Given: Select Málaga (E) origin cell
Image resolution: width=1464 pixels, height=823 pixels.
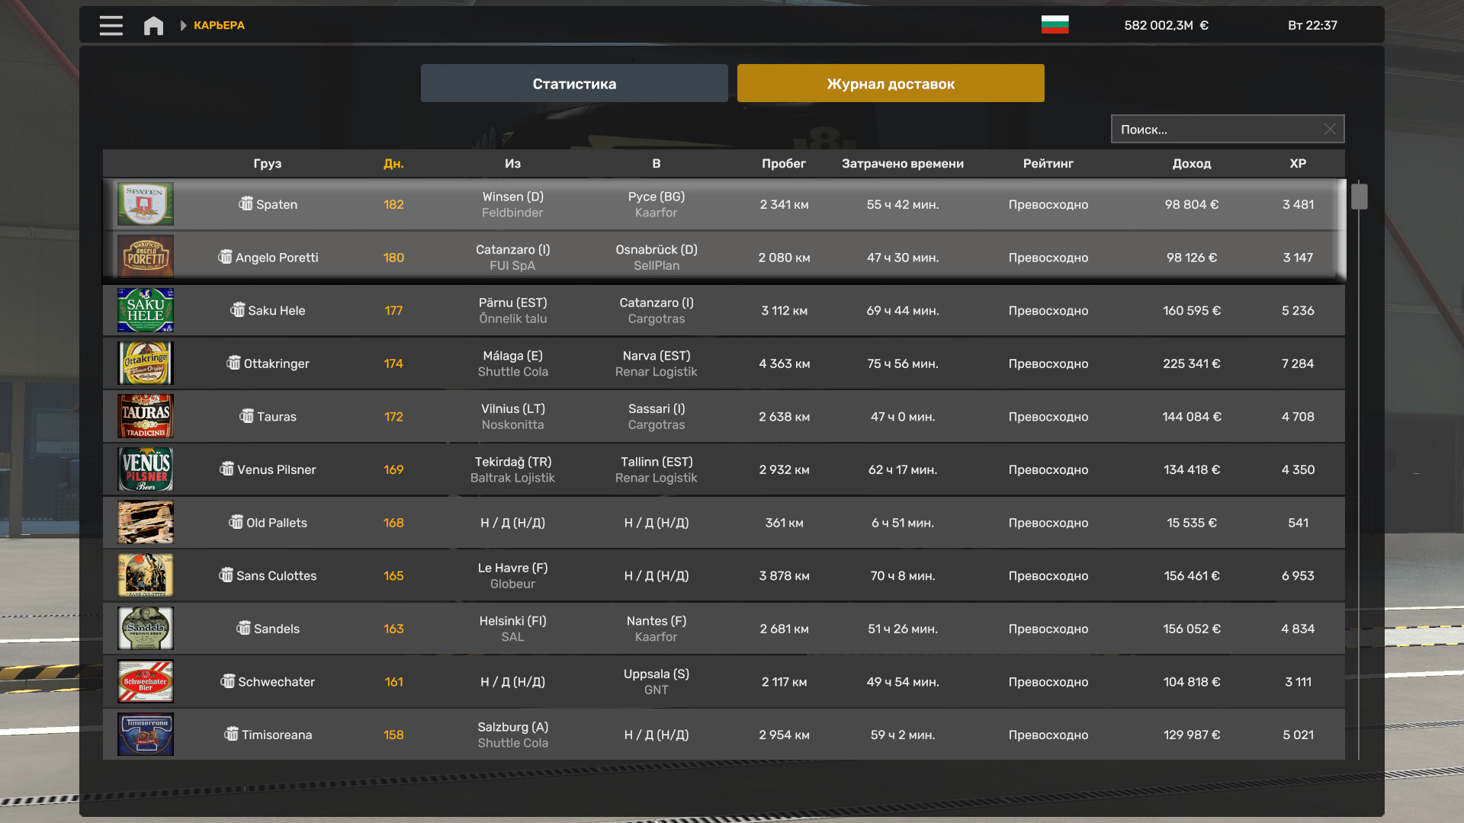Looking at the screenshot, I should click(x=512, y=356).
